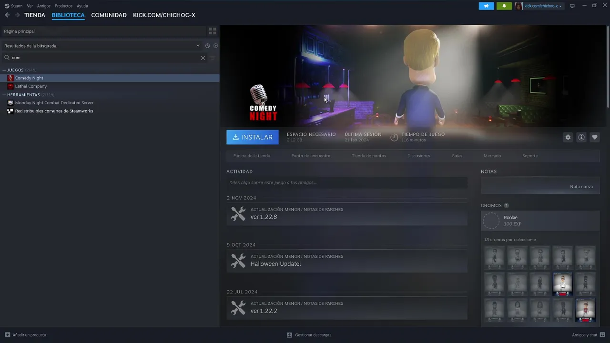
Task: Open the Amigos menu
Action: point(44,6)
